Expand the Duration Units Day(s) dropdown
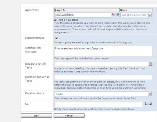This screenshot has width=157, height=122. click(x=103, y=94)
